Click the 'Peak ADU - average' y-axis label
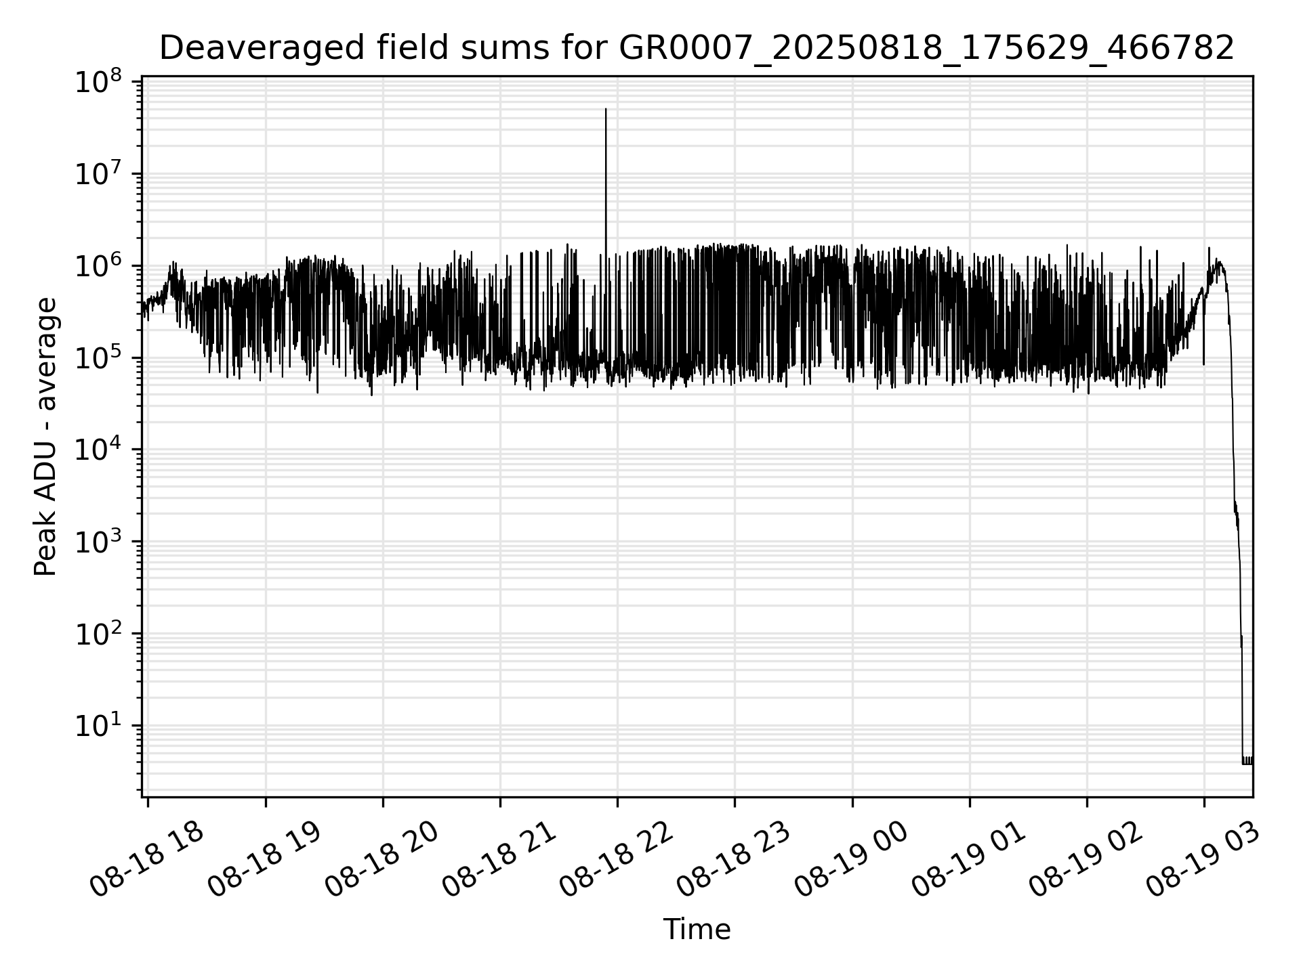The height and width of the screenshot is (975, 1301). point(45,437)
